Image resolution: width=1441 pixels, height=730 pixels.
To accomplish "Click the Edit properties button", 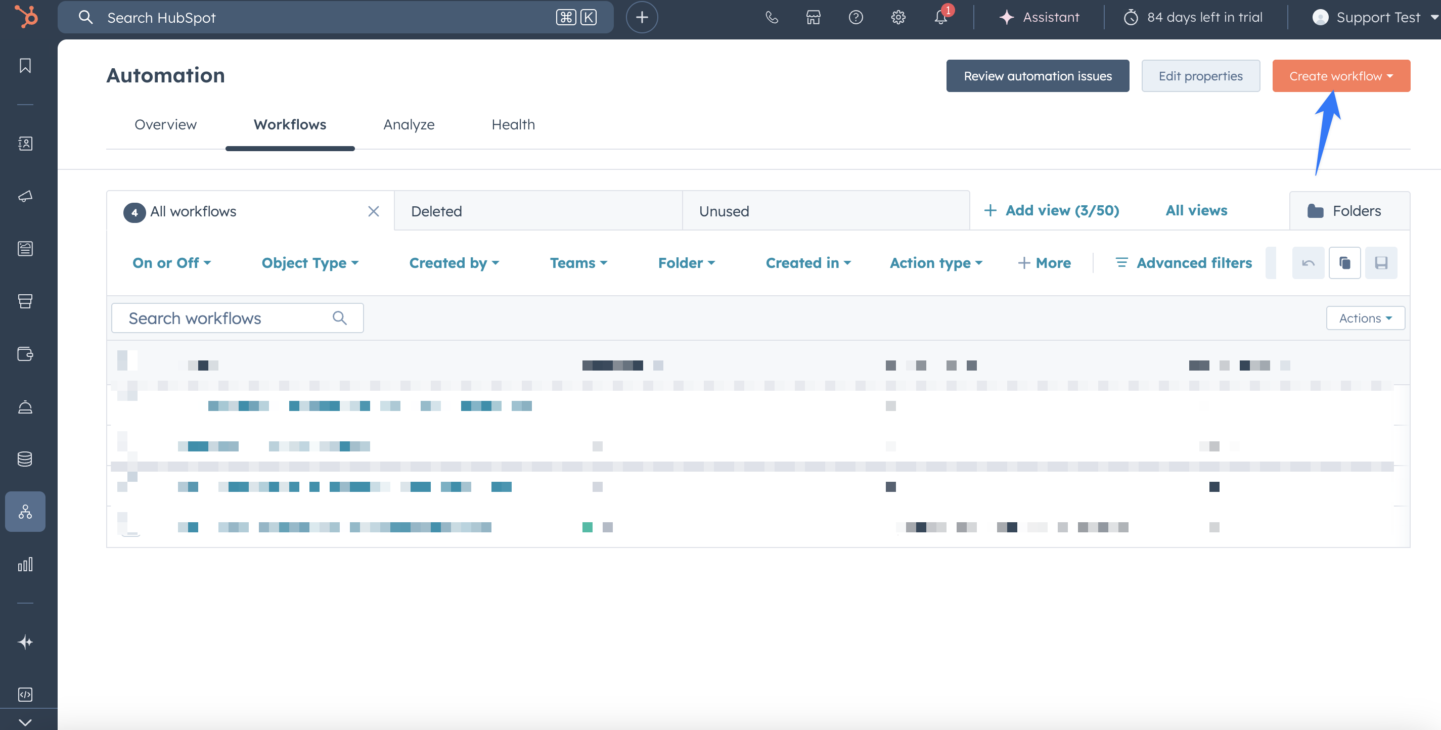I will point(1200,76).
